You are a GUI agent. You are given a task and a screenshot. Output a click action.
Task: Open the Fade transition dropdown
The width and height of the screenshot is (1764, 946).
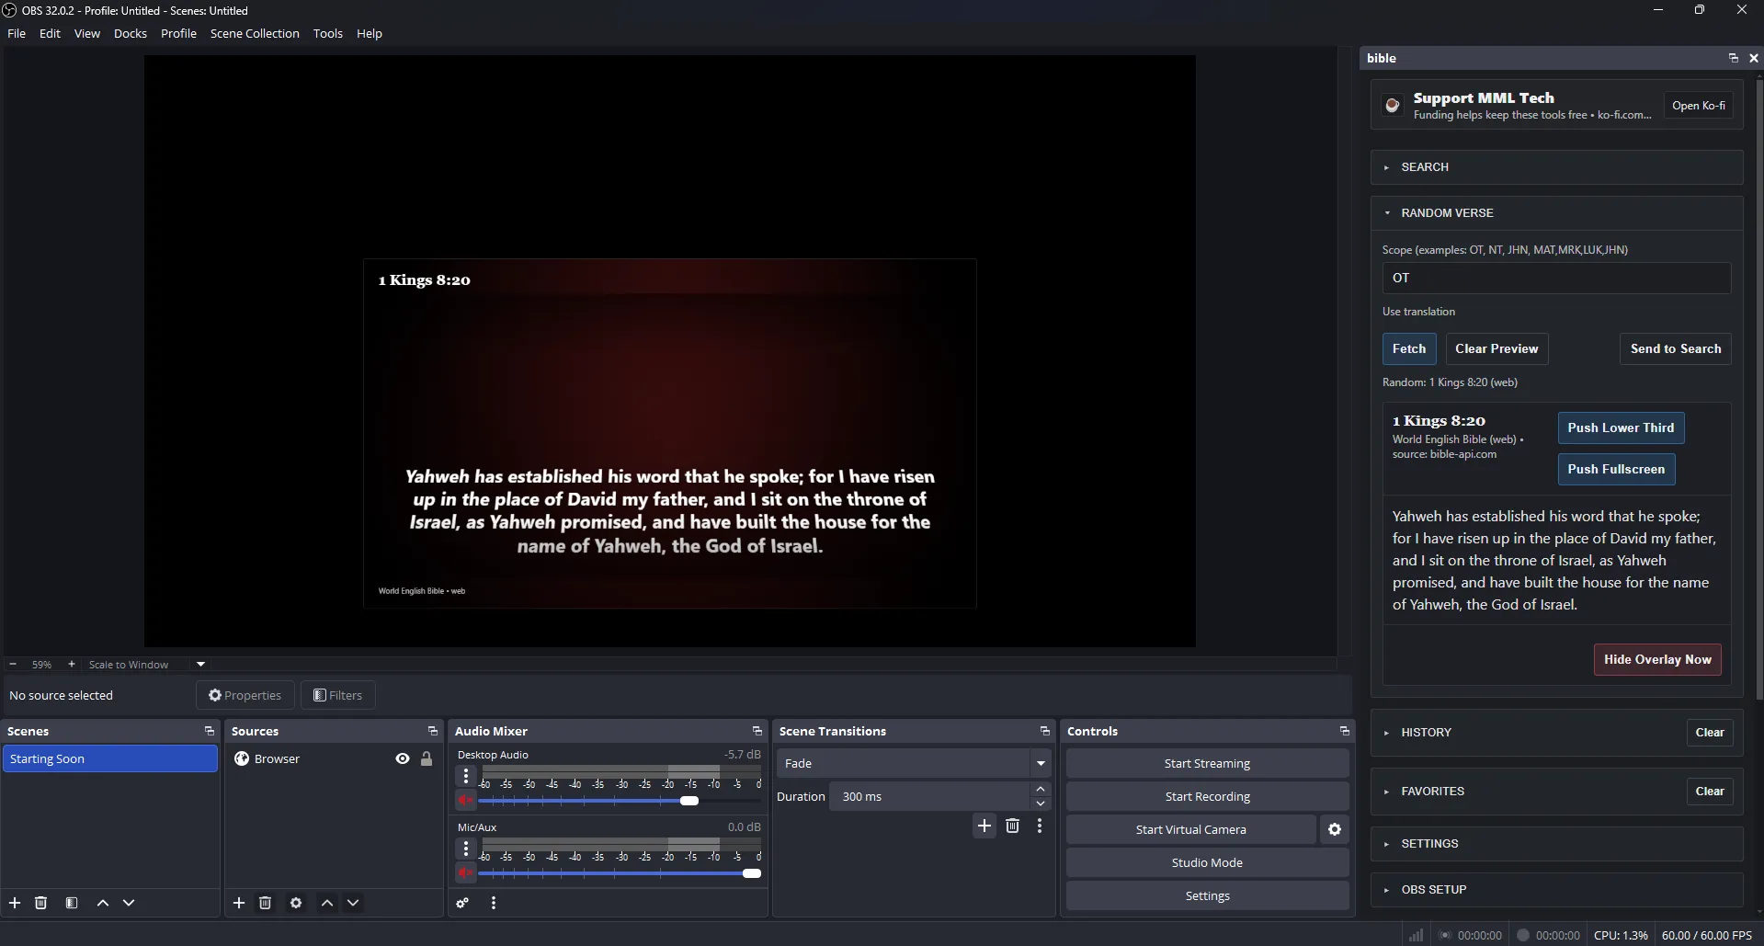tap(1040, 763)
